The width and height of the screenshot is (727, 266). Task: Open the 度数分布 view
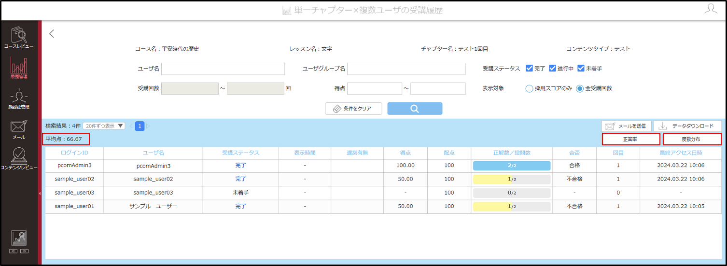point(692,139)
